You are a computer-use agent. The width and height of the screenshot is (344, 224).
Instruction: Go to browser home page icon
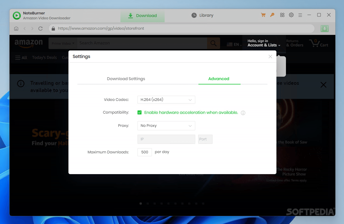pyautogui.click(x=16, y=29)
